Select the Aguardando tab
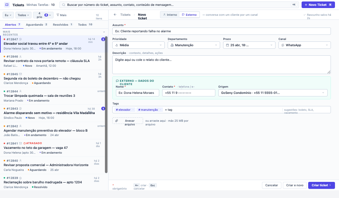 pos(37,25)
